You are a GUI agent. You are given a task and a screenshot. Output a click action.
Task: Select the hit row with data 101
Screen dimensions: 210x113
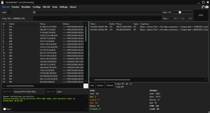click(149, 27)
